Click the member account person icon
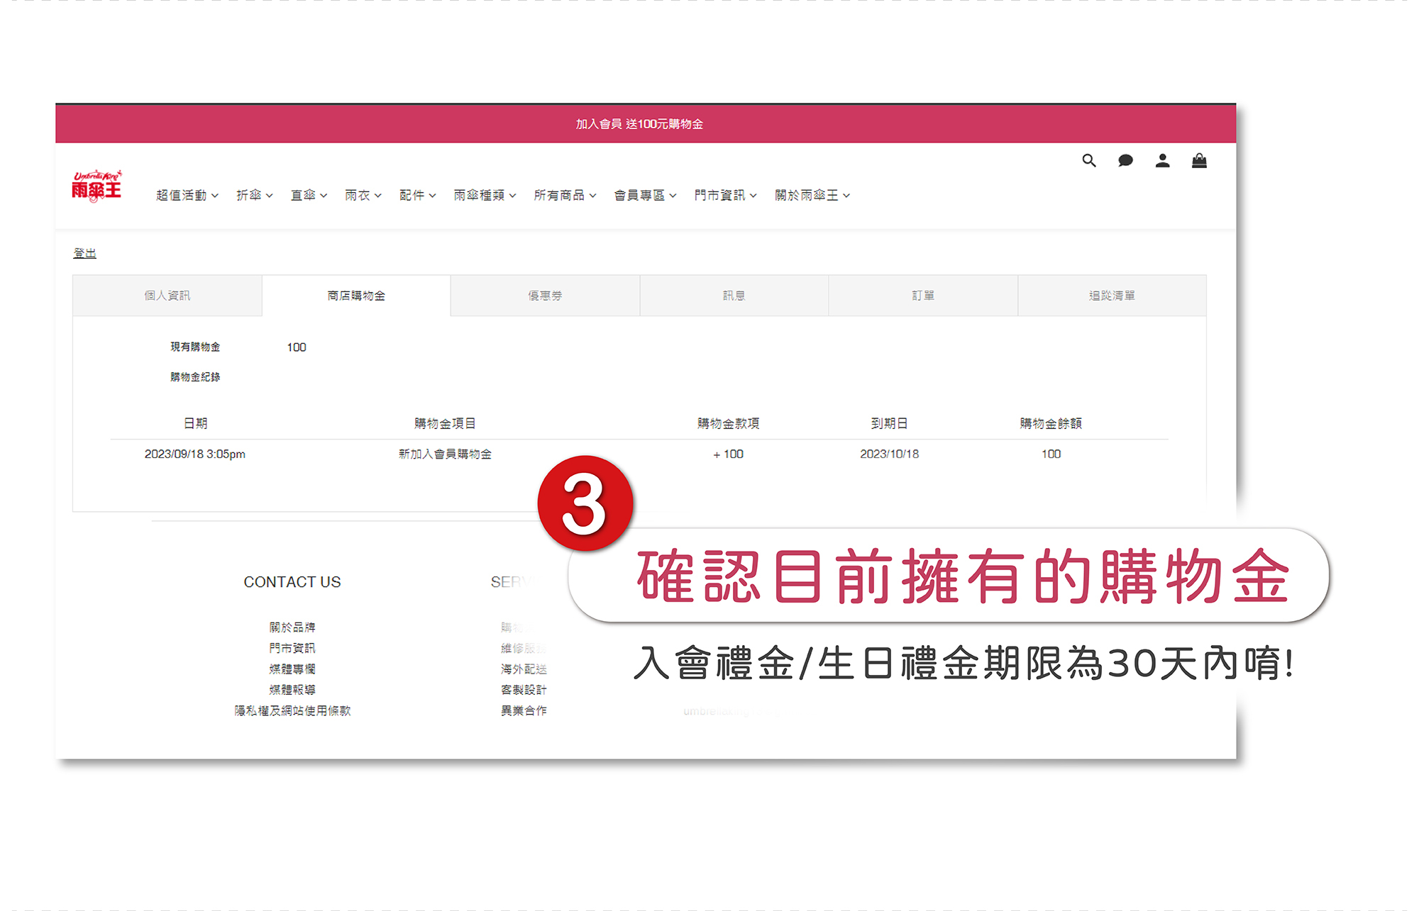Viewport: 1419px width, 911px height. click(x=1162, y=161)
